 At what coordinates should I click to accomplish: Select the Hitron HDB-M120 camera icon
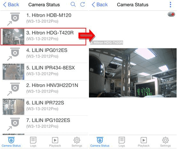point(13,19)
